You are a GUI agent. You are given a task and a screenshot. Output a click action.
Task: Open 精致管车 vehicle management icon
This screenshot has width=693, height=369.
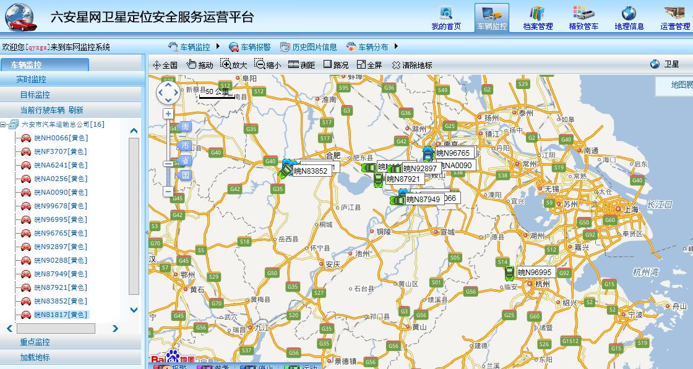pos(583,17)
